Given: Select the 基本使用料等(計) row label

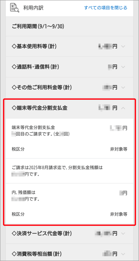Looking at the screenshot, I should coord(34,46).
